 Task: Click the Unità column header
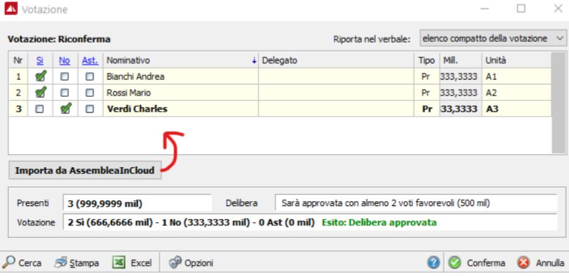pyautogui.click(x=517, y=60)
